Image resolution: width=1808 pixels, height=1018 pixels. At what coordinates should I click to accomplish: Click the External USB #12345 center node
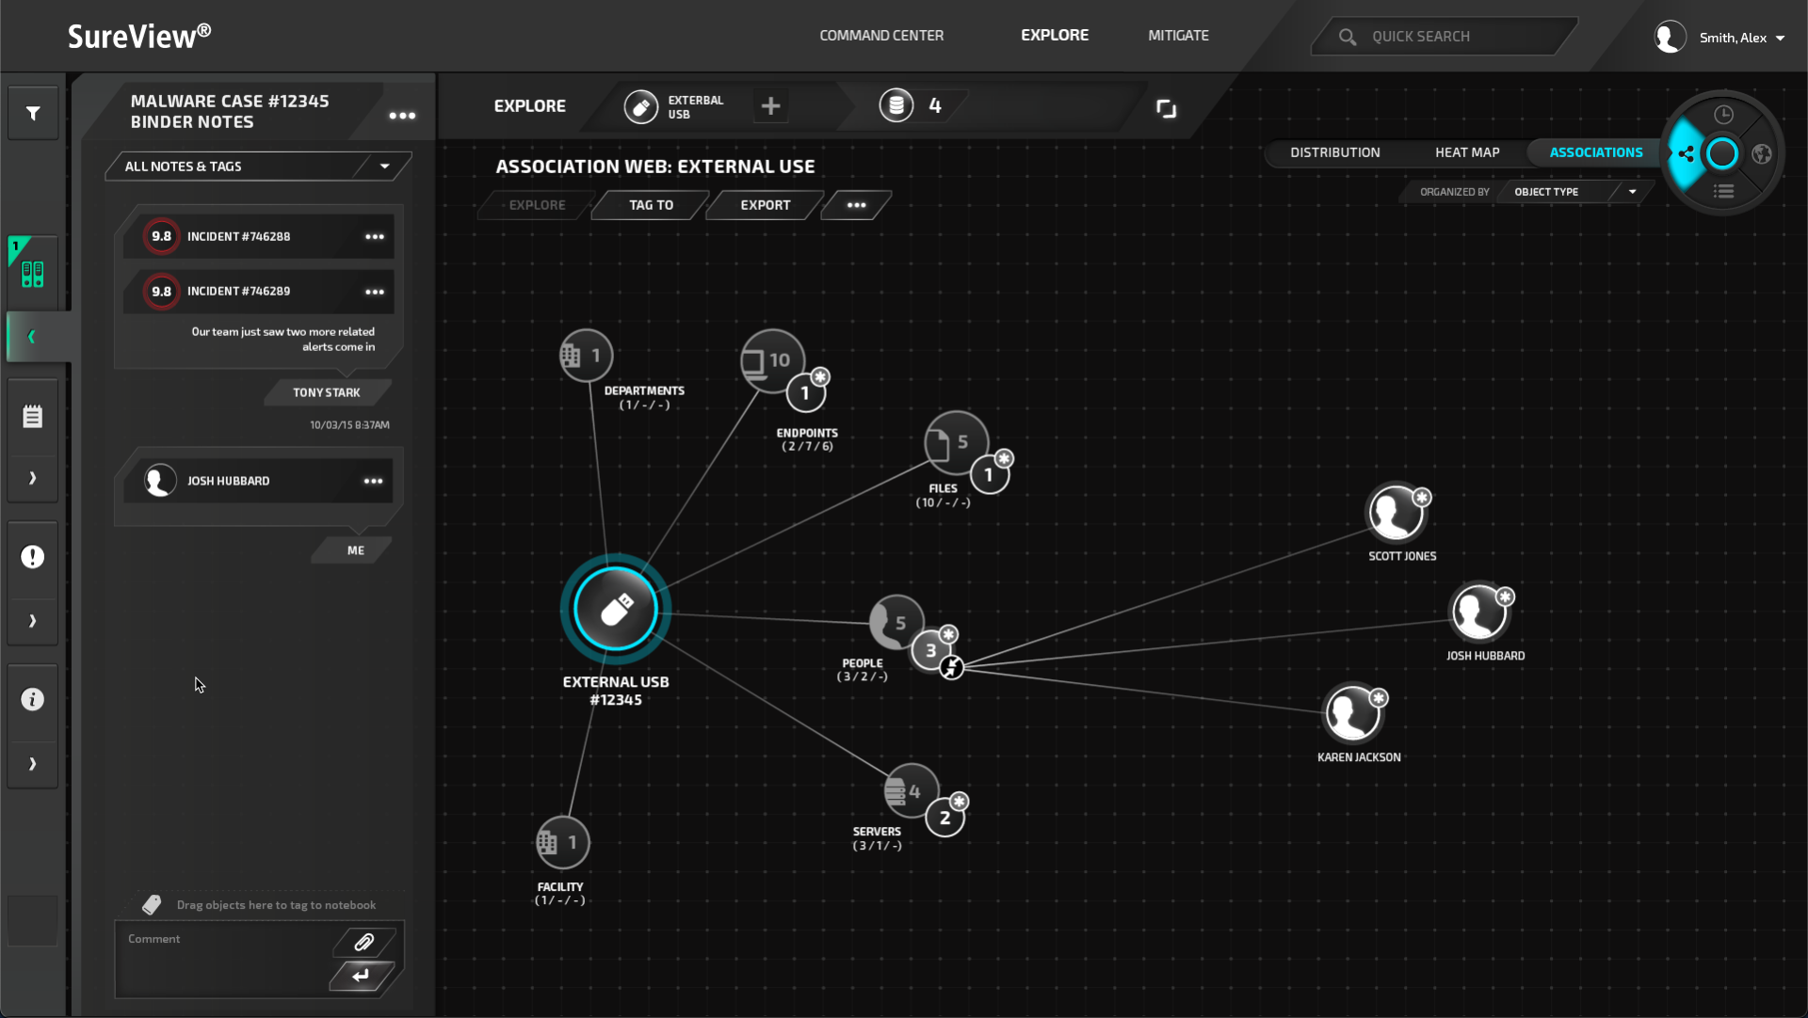[x=616, y=610]
